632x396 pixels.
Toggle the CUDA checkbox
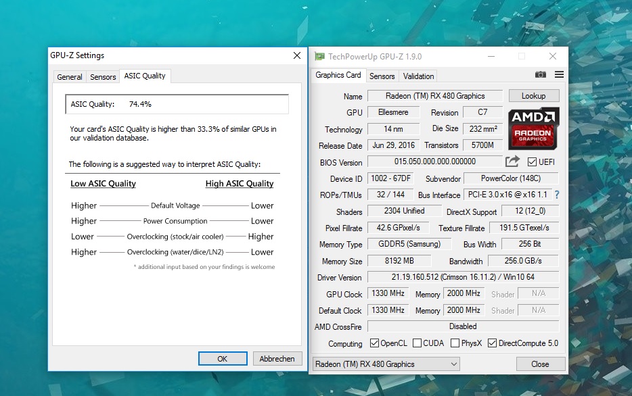(x=417, y=343)
